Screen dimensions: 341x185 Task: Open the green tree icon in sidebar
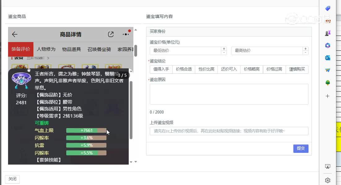(327, 83)
